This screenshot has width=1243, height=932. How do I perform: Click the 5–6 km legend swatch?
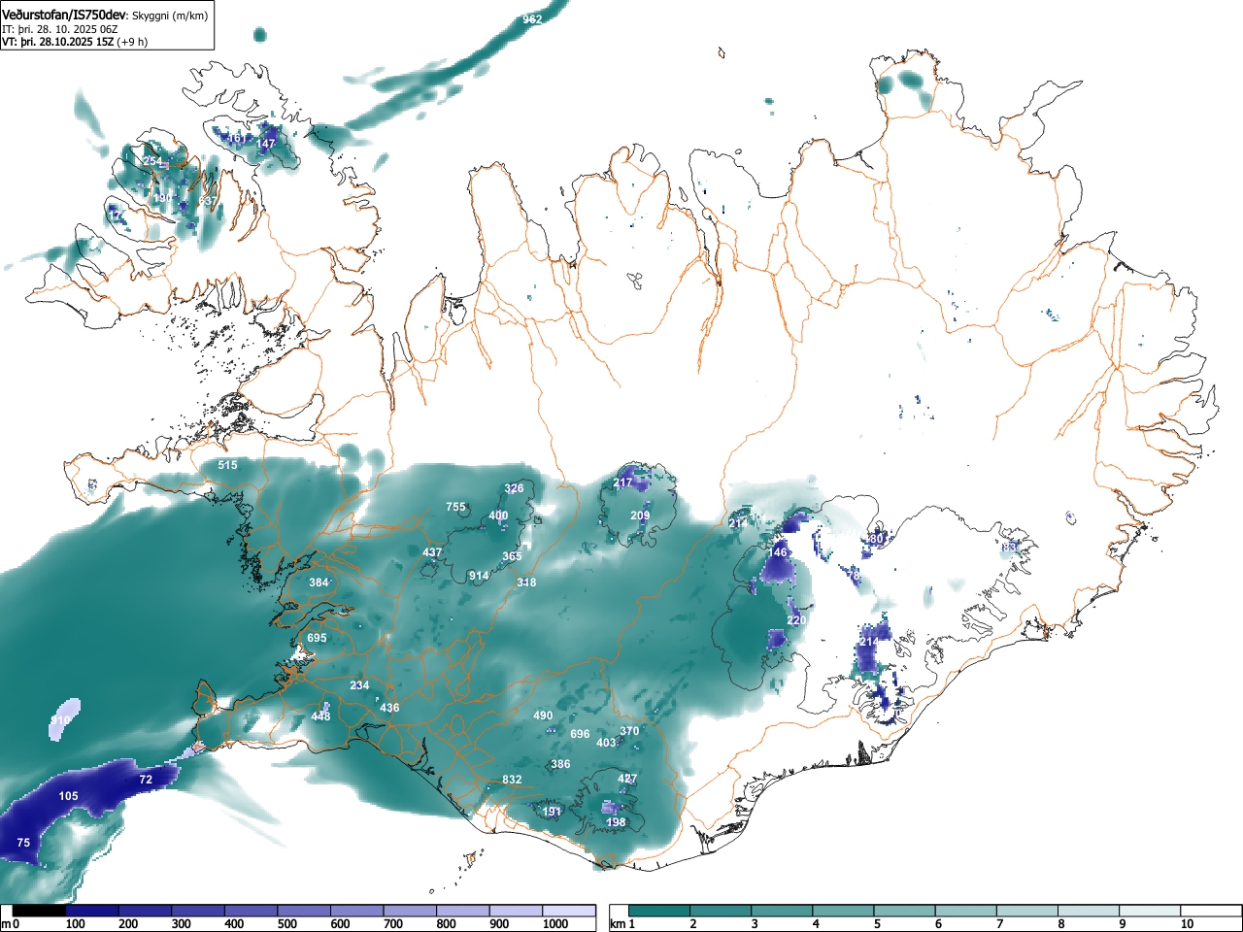point(904,911)
